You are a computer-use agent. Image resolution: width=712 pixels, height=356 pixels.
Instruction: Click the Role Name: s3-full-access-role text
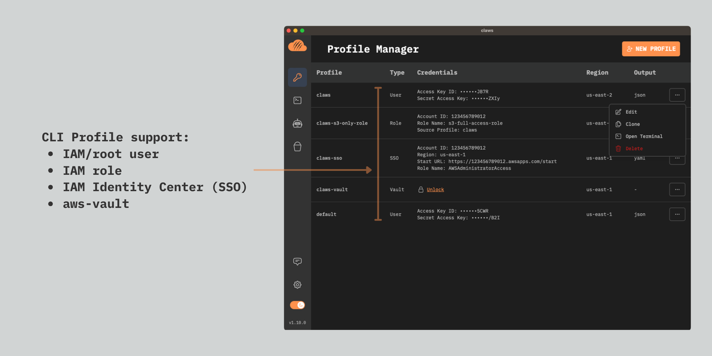pyautogui.click(x=460, y=123)
